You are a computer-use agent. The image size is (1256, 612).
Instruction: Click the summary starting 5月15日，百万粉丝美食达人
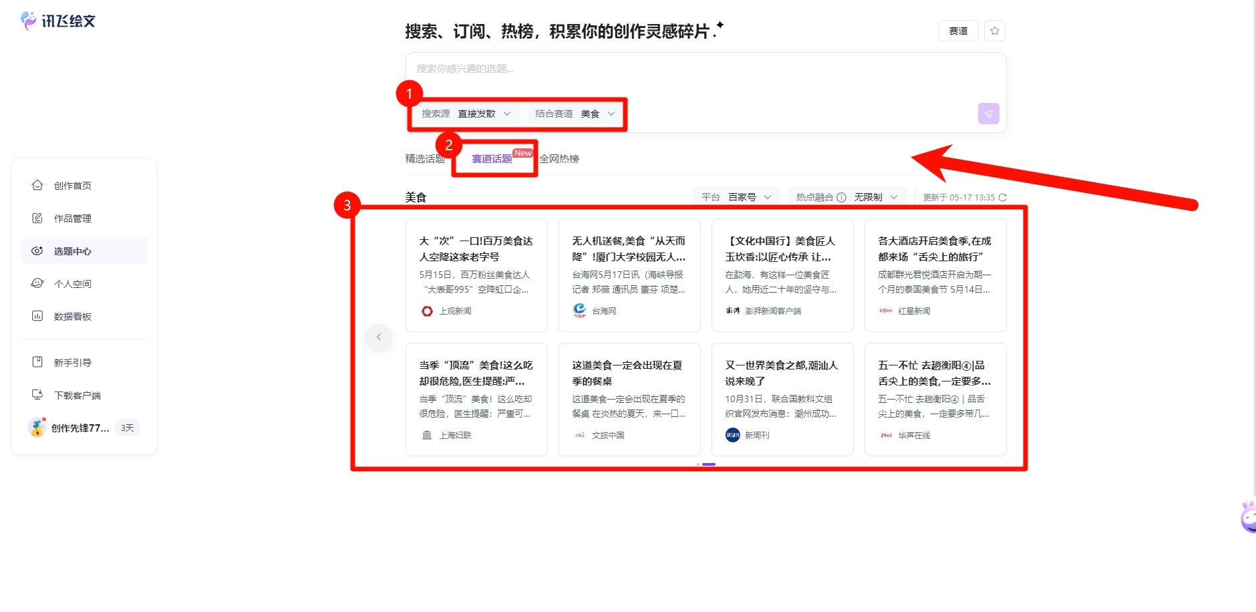(x=475, y=282)
